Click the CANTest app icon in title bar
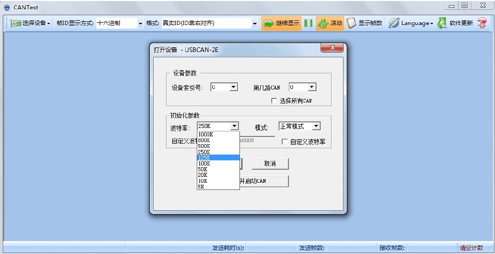This screenshot has height=254, width=495. [7, 7]
